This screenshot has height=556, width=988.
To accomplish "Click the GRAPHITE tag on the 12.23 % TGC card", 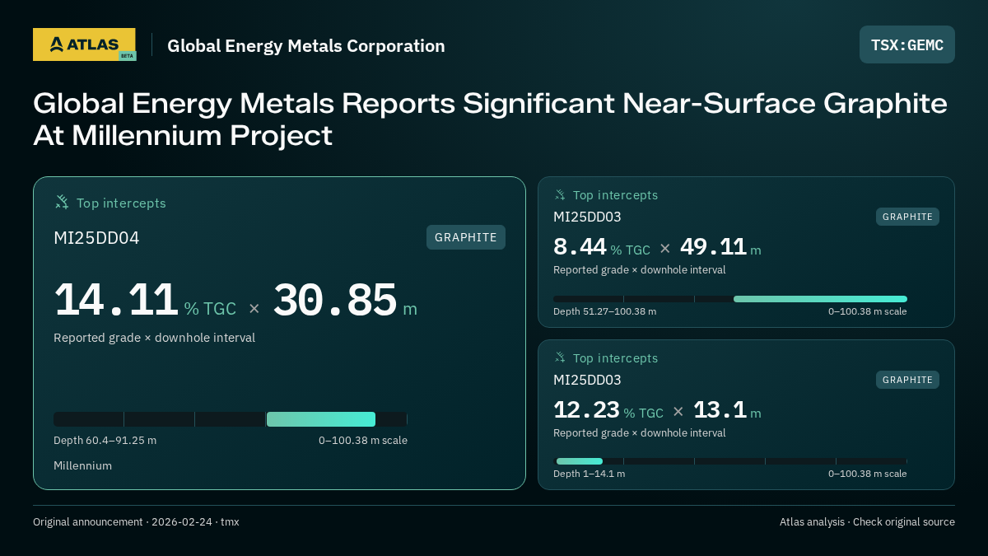I will pyautogui.click(x=907, y=380).
